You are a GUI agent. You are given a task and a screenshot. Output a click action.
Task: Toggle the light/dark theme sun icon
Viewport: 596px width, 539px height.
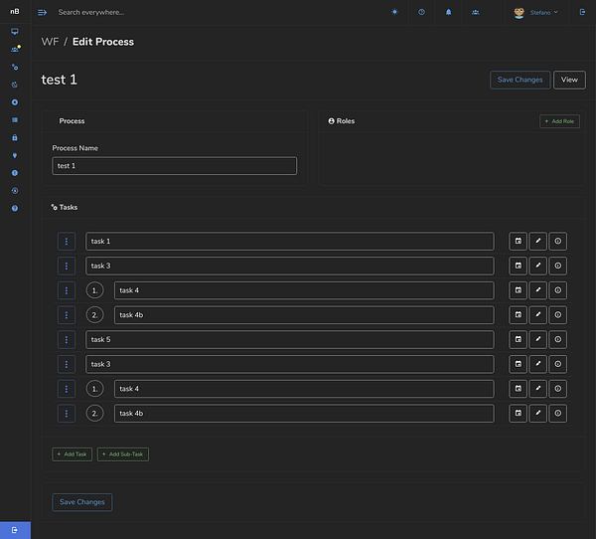coord(394,12)
